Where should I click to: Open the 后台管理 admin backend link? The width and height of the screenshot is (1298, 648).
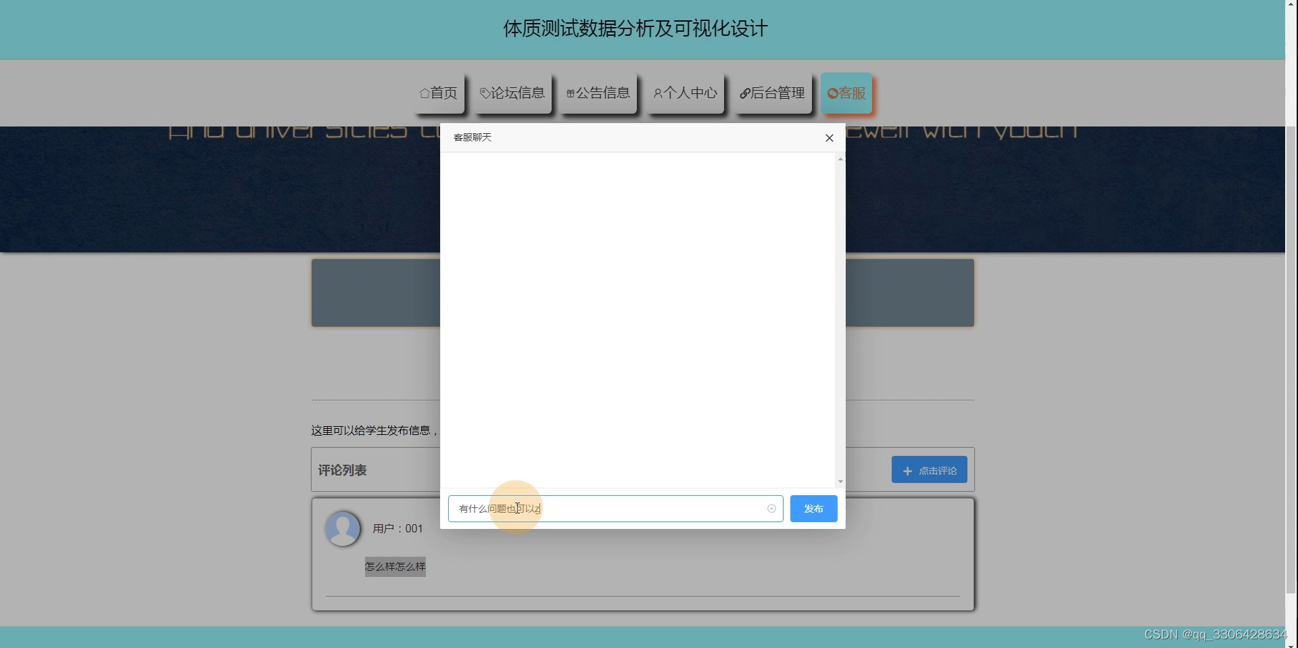pyautogui.click(x=773, y=93)
